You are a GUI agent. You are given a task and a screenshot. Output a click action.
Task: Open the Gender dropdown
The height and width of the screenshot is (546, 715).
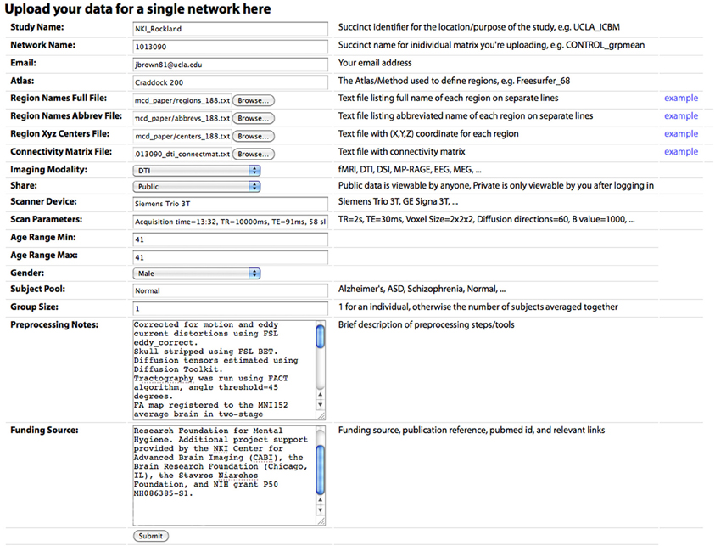197,273
